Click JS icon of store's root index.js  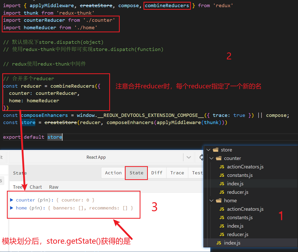pyautogui.click(x=219, y=243)
